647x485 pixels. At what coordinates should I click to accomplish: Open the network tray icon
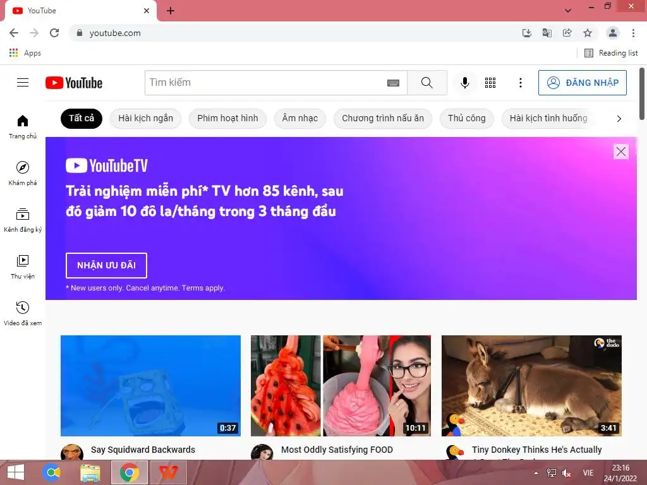coord(551,473)
